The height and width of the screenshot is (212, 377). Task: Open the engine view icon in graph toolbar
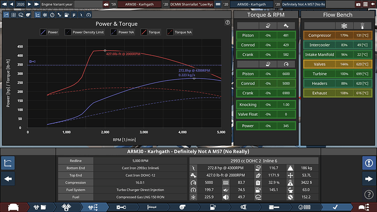coord(21,15)
